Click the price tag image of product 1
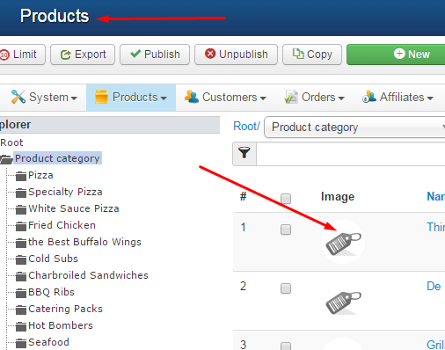445x350 pixels. pos(343,243)
